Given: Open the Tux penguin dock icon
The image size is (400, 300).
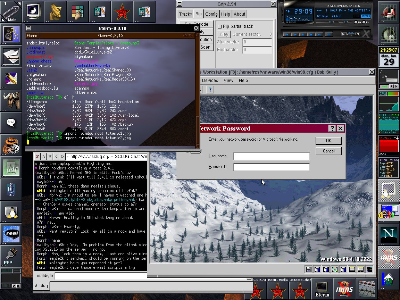Looking at the screenshot, I should [x=11, y=212].
